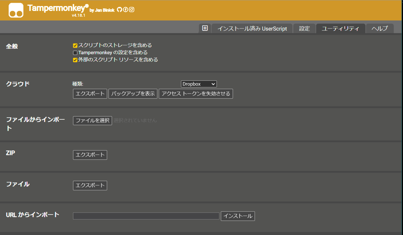Click インストール button next to URL field

238,216
